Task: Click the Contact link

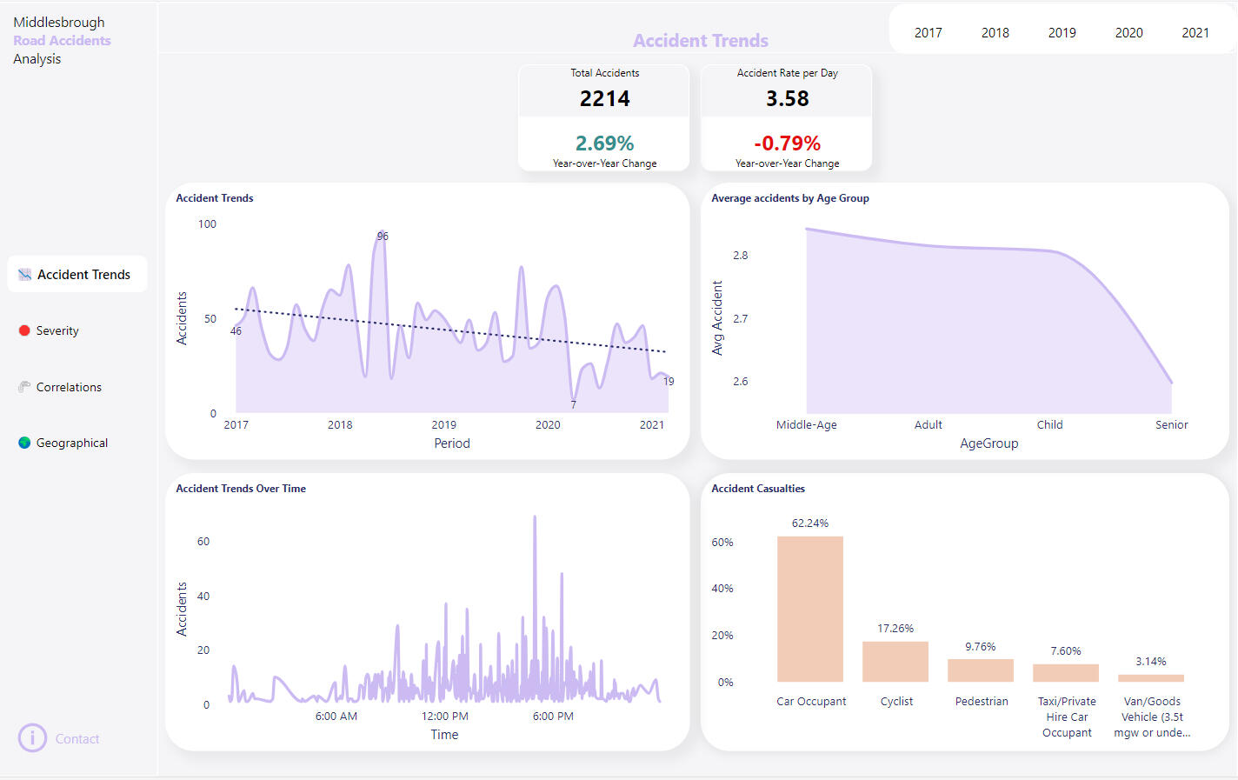Action: pos(77,739)
